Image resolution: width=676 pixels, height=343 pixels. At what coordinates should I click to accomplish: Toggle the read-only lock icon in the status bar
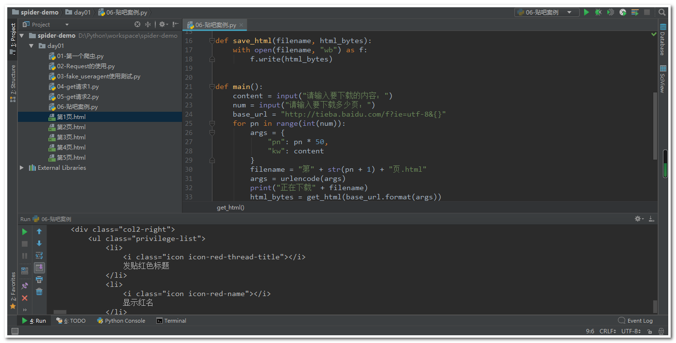click(x=649, y=331)
